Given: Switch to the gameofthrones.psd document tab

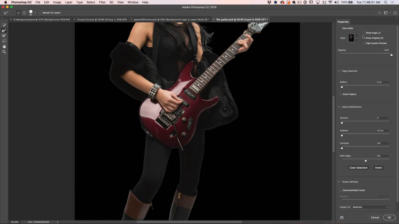Looking at the screenshot, I should pos(171,19).
